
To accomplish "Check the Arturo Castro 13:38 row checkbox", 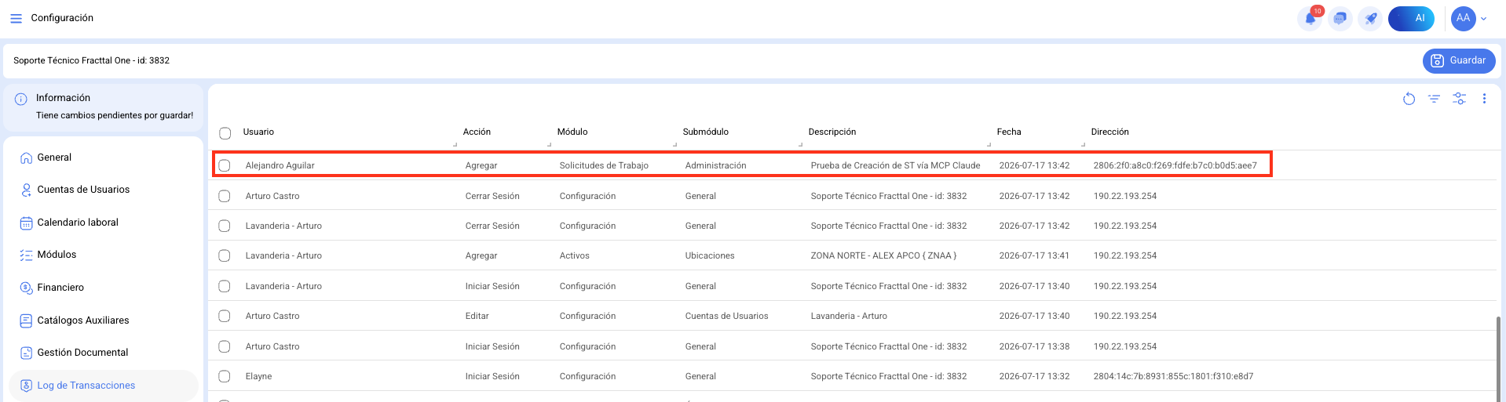I will pyautogui.click(x=225, y=346).
